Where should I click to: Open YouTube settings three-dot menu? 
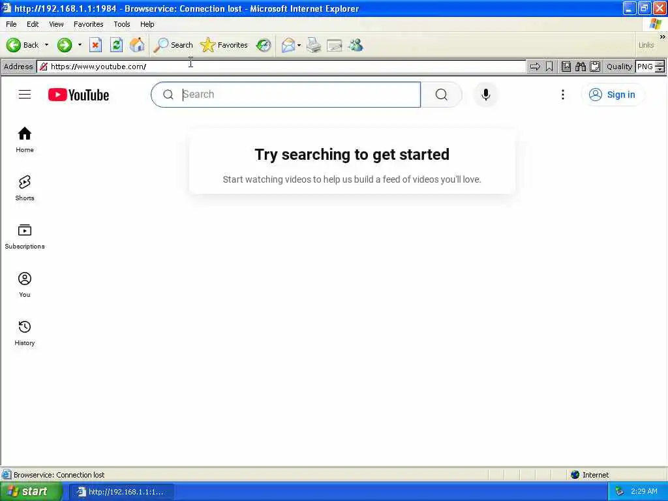point(563,95)
